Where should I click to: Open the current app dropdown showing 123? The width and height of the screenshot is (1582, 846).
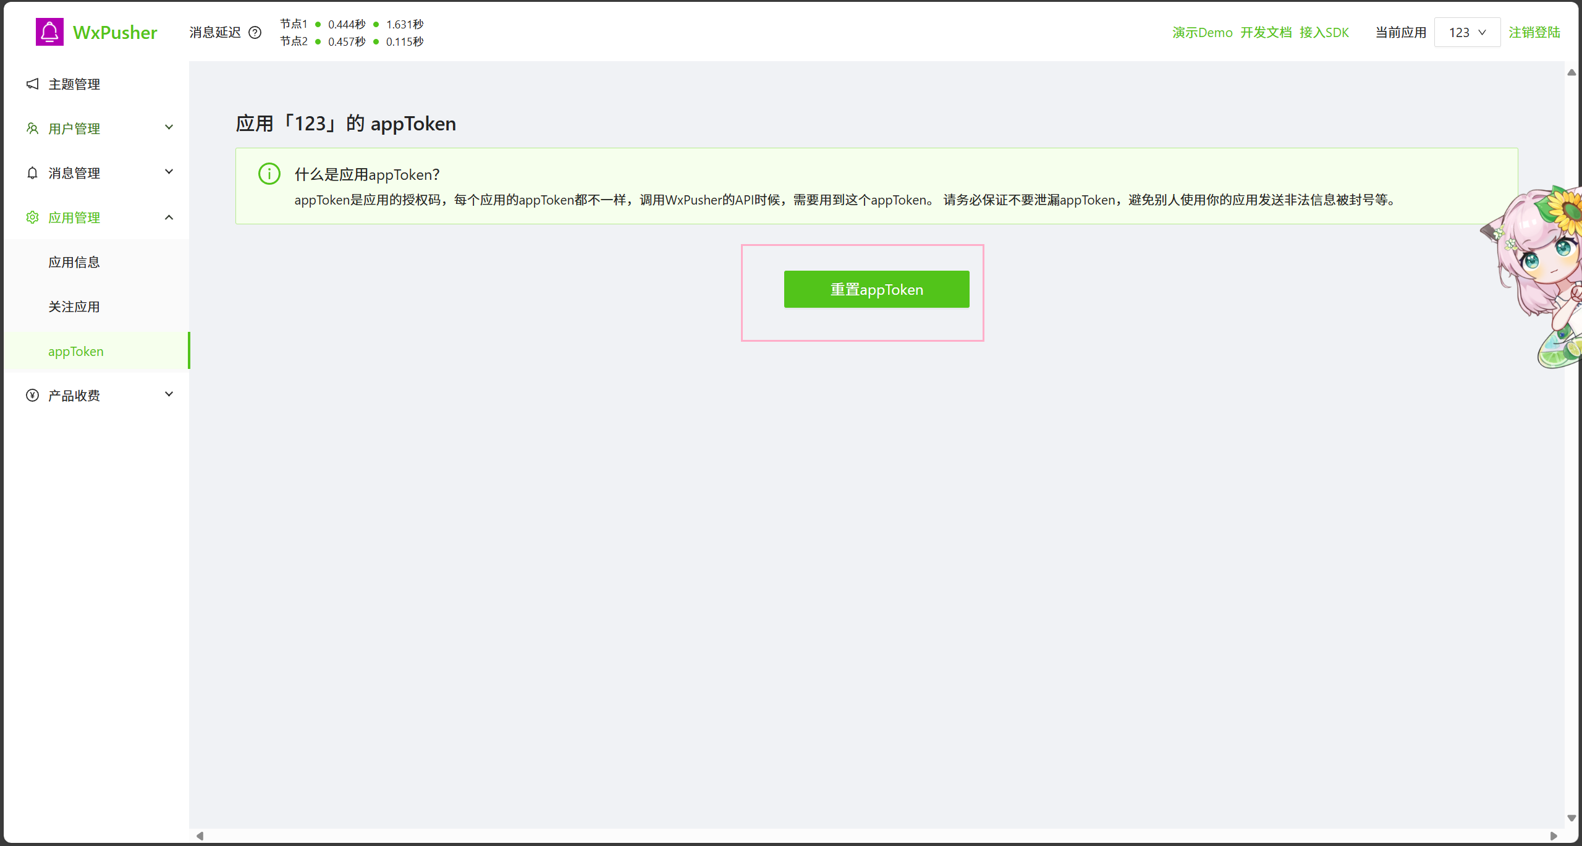point(1467,33)
